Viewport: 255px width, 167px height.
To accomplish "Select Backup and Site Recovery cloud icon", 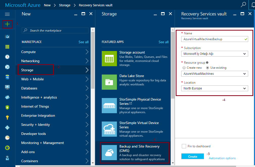I will 109,153.
